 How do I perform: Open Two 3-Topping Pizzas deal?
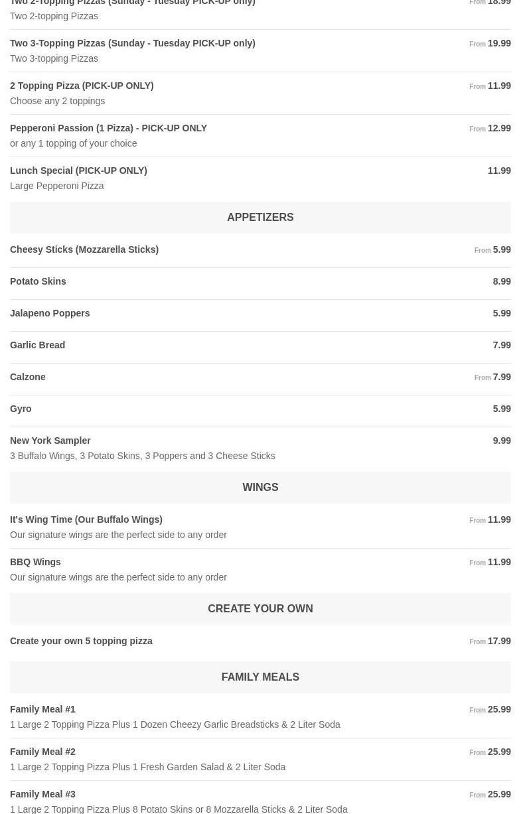(x=132, y=43)
